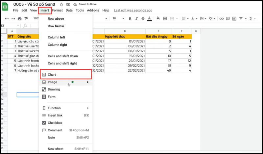Select column D header

click(125, 31)
